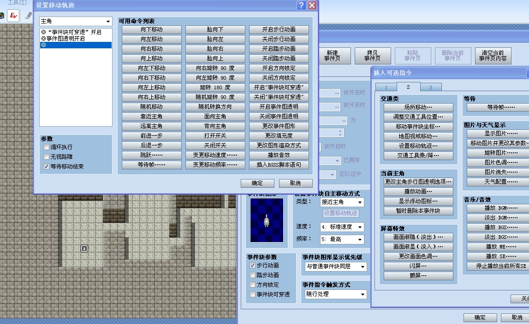Viewport: 529px width, 324px height.
Task: Switch to tab 3 of 插入可选指令
Action: click(x=430, y=87)
